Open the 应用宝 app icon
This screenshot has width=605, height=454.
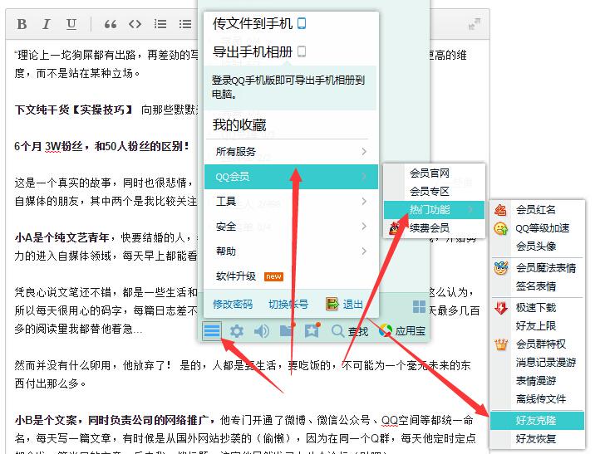[x=385, y=330]
